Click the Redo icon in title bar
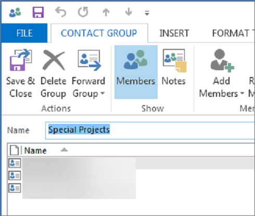 click(x=83, y=12)
